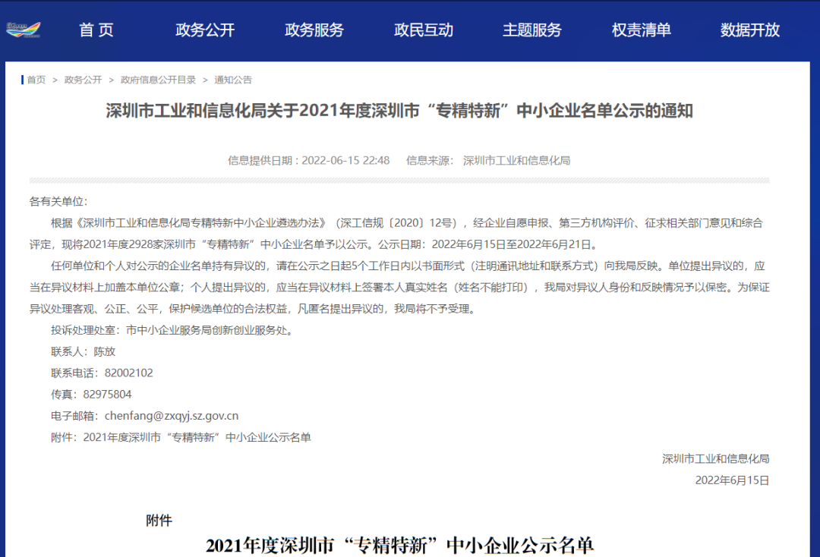Go to 政府信息公开目录 in the breadcrumb
820x557 pixels.
point(158,80)
